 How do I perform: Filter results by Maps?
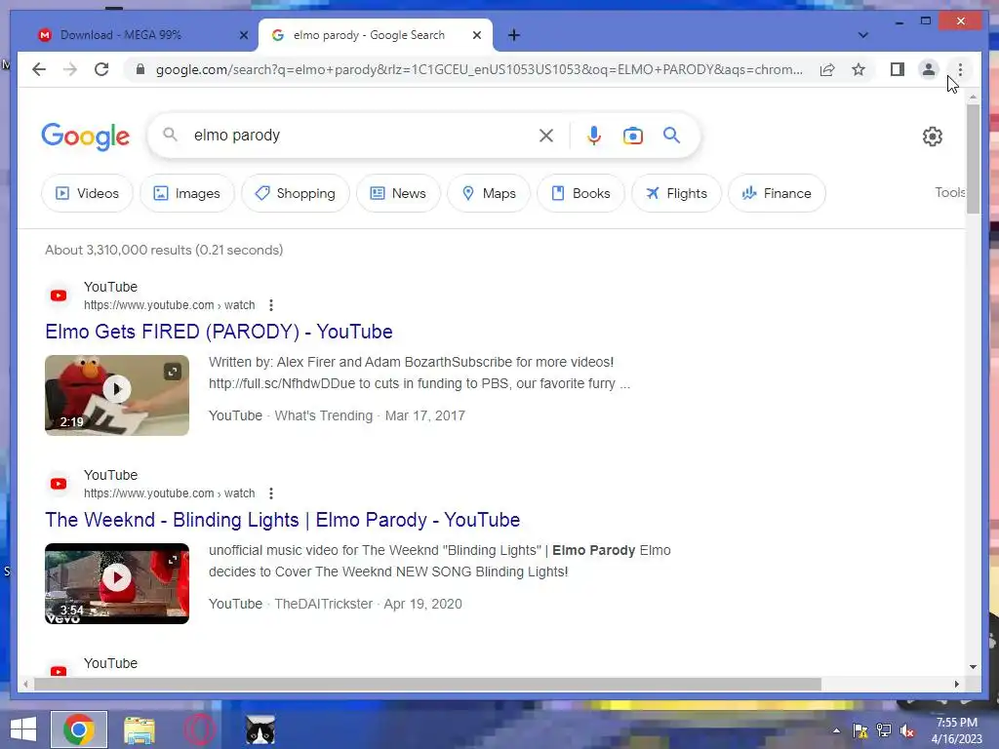(x=489, y=193)
